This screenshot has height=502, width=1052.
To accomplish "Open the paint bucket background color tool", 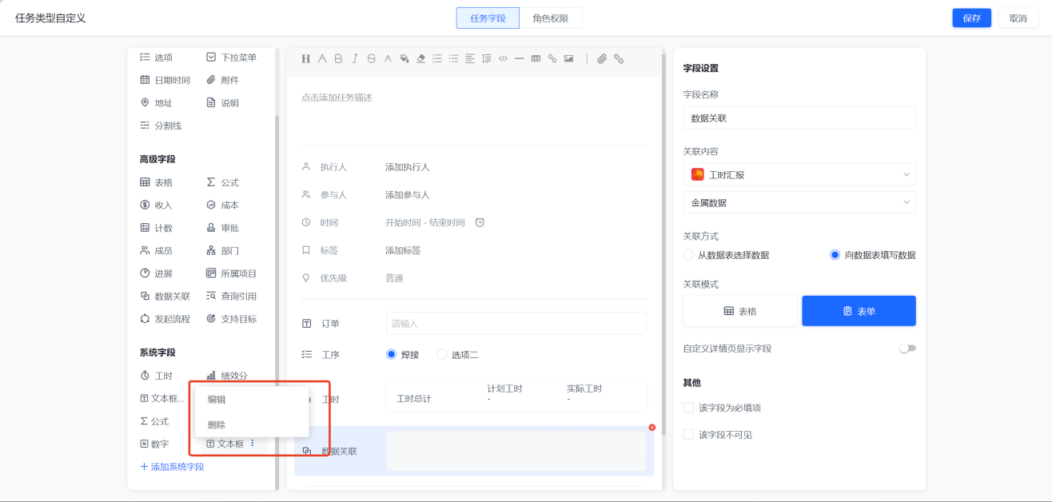I will coord(404,58).
